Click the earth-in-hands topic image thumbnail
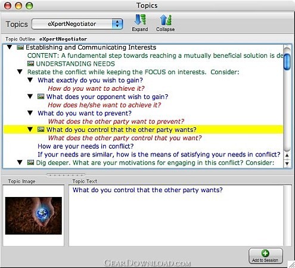 [33, 215]
